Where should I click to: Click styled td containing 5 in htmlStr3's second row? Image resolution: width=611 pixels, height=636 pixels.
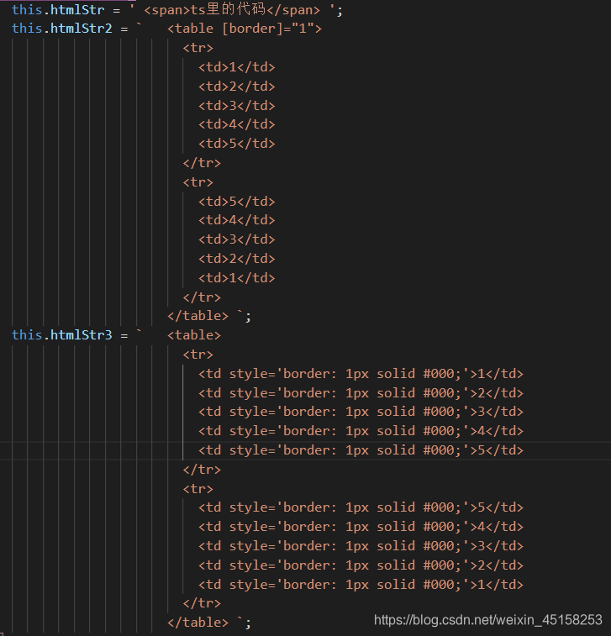361,507
